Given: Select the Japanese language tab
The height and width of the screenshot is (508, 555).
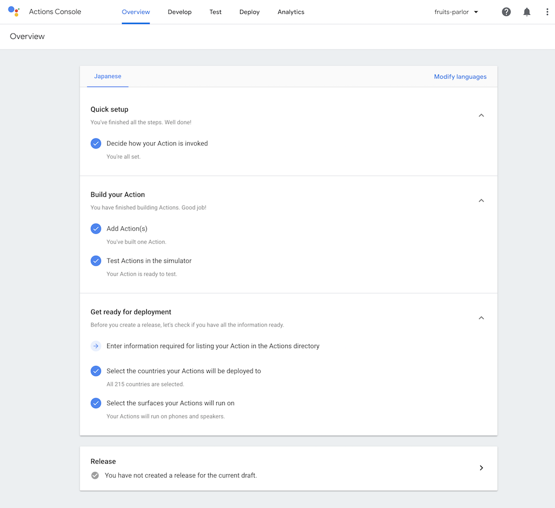Looking at the screenshot, I should click(108, 76).
